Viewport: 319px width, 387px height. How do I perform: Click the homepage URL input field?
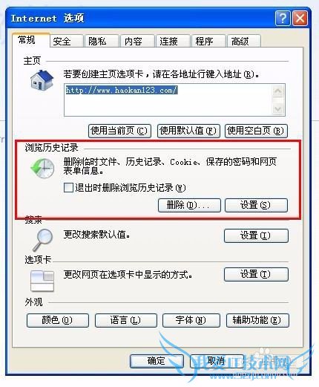[x=168, y=100]
